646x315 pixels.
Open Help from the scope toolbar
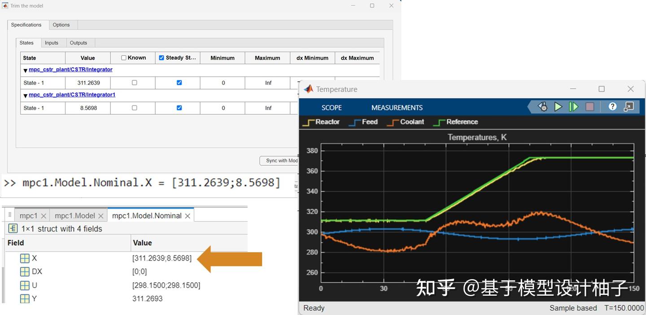pos(612,107)
